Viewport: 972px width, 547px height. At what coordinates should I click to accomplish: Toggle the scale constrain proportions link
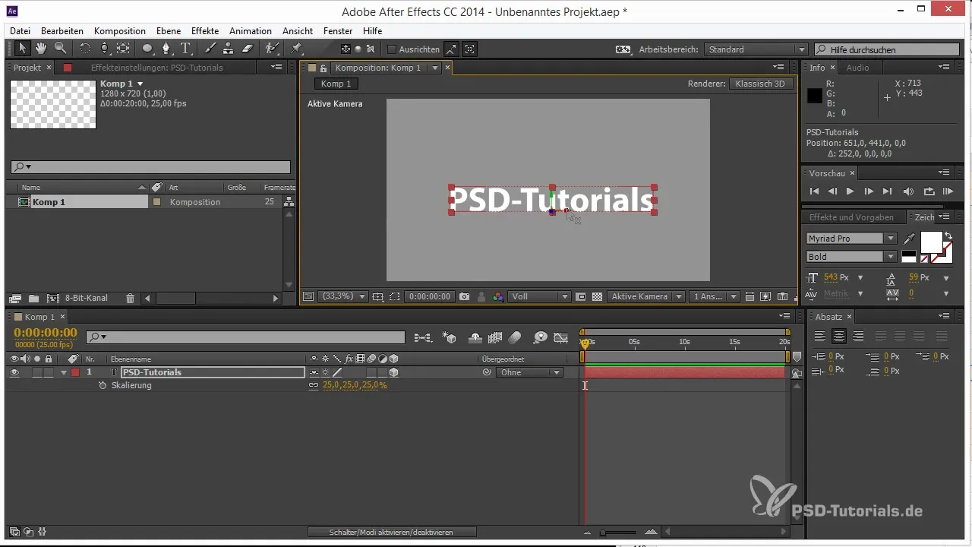[313, 385]
